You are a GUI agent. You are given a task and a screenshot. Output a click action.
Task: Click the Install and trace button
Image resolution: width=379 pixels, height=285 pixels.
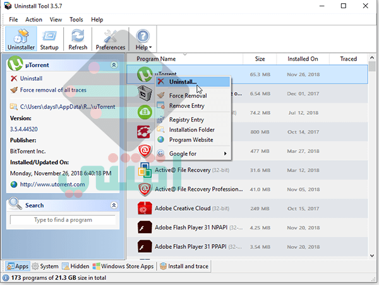[x=184, y=267]
